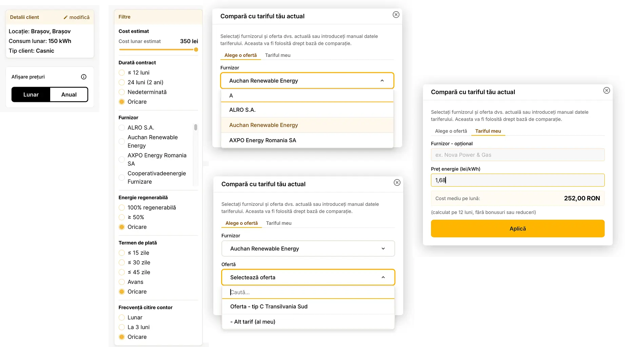This screenshot has height=347, width=625.
Task: Collapse the Selectează oferta dropdown
Action: click(x=383, y=277)
